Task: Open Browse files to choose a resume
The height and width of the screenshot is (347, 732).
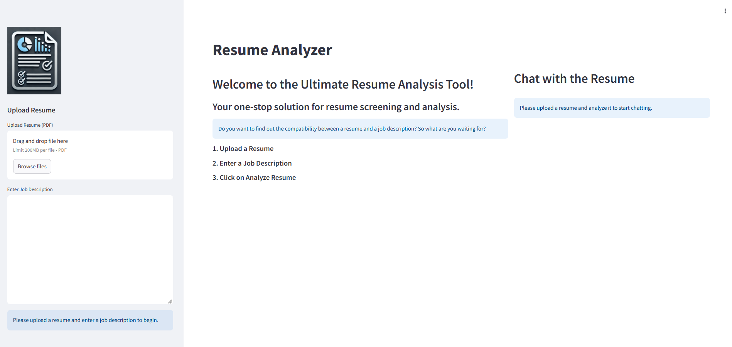Action: (32, 166)
